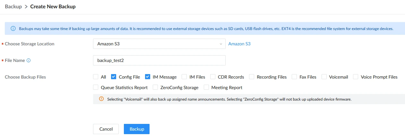The height and width of the screenshot is (137, 405).
Task: Click the File Name help info icon
Action: [29, 60]
